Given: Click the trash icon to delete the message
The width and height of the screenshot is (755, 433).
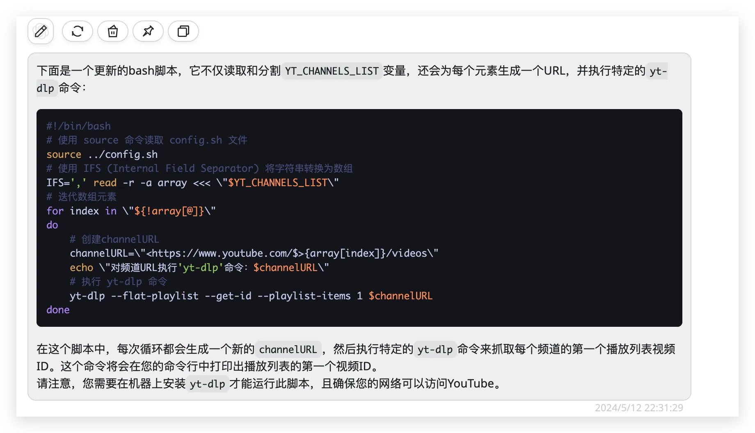Looking at the screenshot, I should [x=112, y=31].
